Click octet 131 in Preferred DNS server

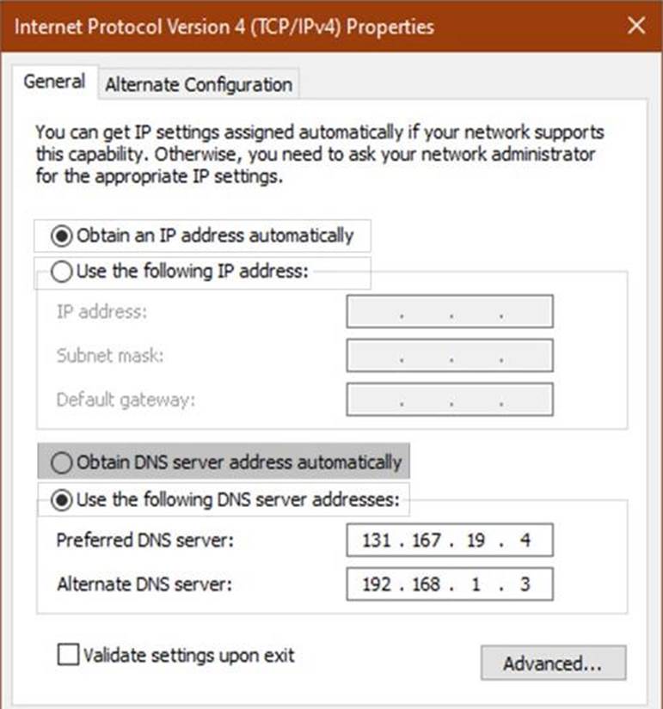click(377, 541)
